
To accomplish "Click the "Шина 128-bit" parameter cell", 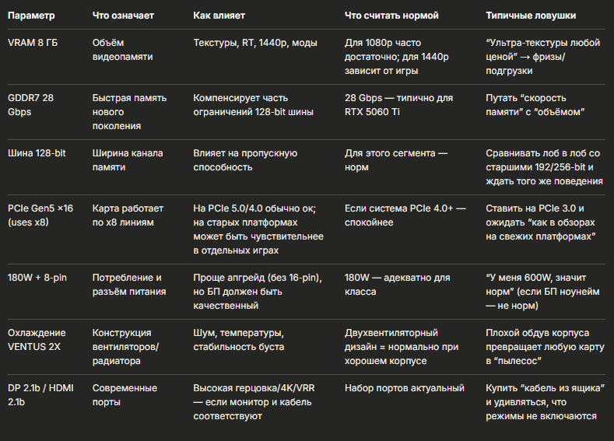I will pyautogui.click(x=37, y=153).
